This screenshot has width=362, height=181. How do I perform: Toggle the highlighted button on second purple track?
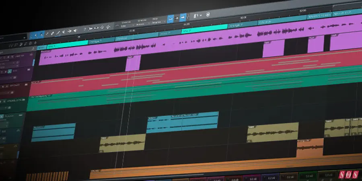tap(10, 71)
